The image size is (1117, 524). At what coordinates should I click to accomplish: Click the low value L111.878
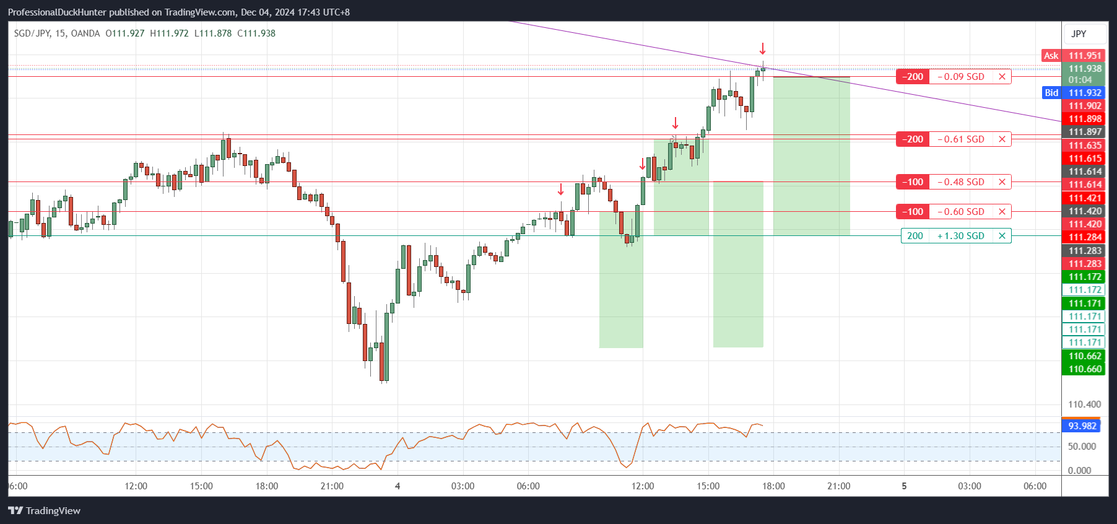click(213, 33)
